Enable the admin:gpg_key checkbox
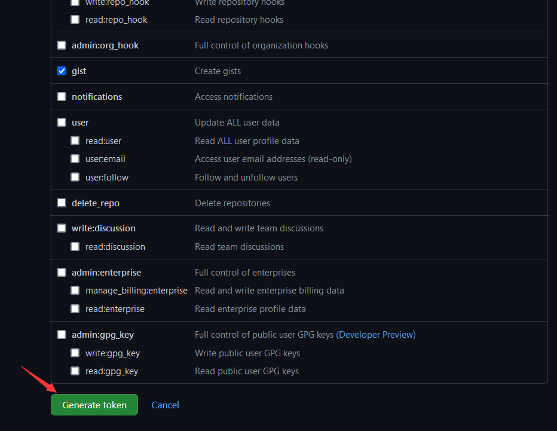557x431 pixels. click(62, 335)
